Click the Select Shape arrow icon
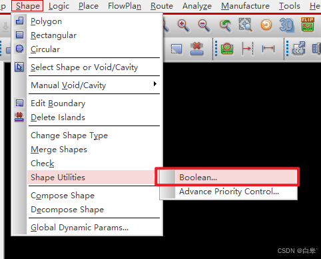Viewport: 321px width, 259px height. (19, 67)
